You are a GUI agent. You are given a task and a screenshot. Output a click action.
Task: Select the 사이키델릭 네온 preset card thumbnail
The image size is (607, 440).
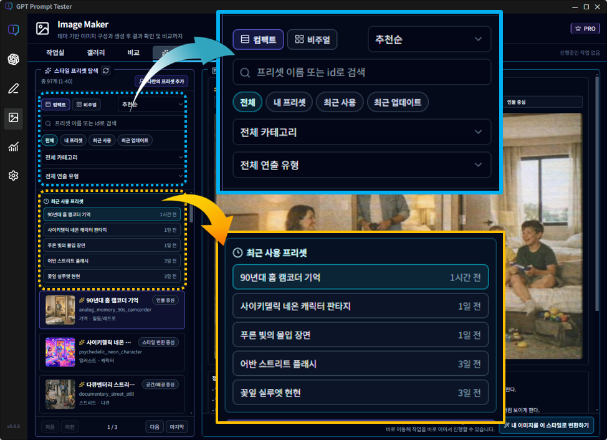(60, 352)
